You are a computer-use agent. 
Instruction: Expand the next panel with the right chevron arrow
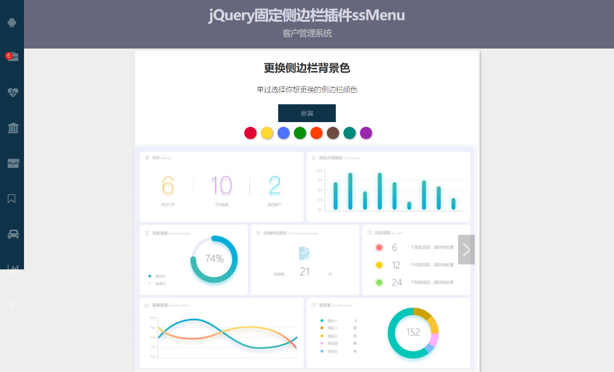(x=466, y=249)
